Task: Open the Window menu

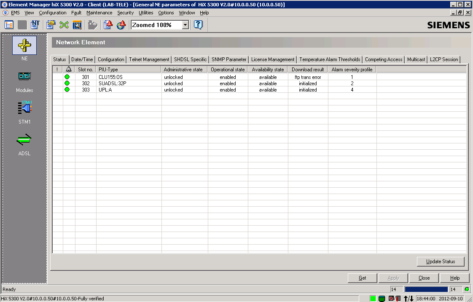Action: pos(187,13)
